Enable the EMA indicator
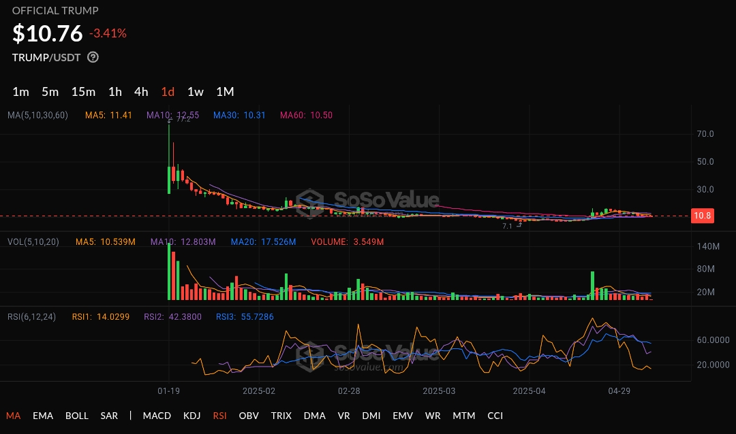 pos(43,416)
